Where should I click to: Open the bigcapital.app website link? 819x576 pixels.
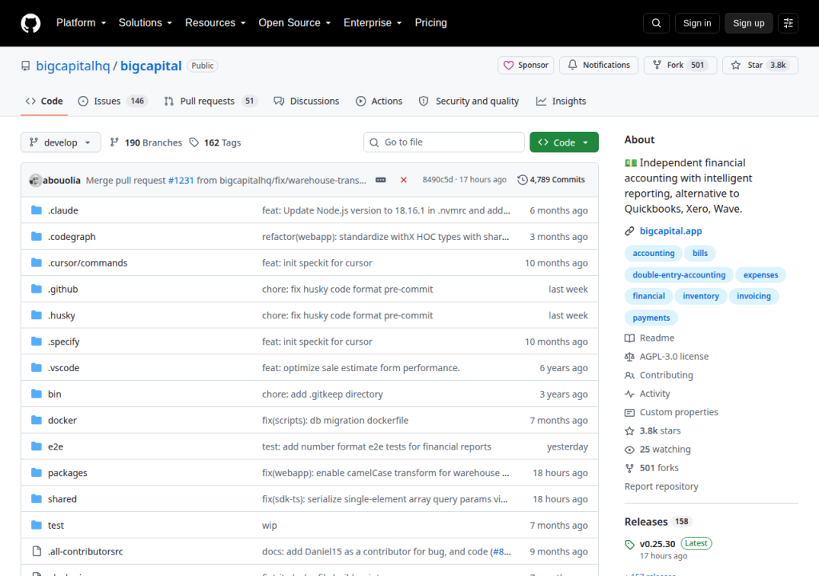pyautogui.click(x=671, y=231)
